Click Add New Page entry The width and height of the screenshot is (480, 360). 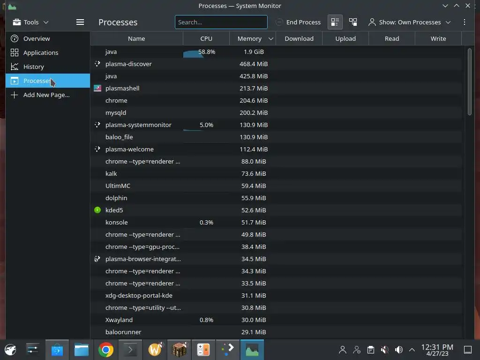[48, 95]
